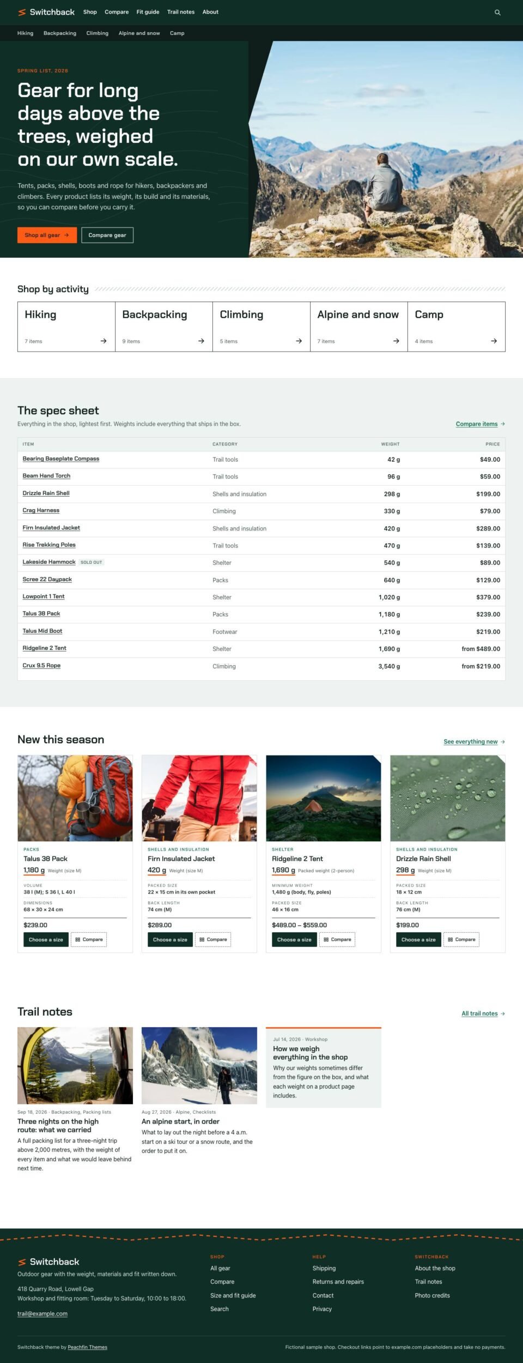523x1363 pixels.
Task: Choose a size for the Firn Insulated Jacket
Action: pyautogui.click(x=170, y=940)
